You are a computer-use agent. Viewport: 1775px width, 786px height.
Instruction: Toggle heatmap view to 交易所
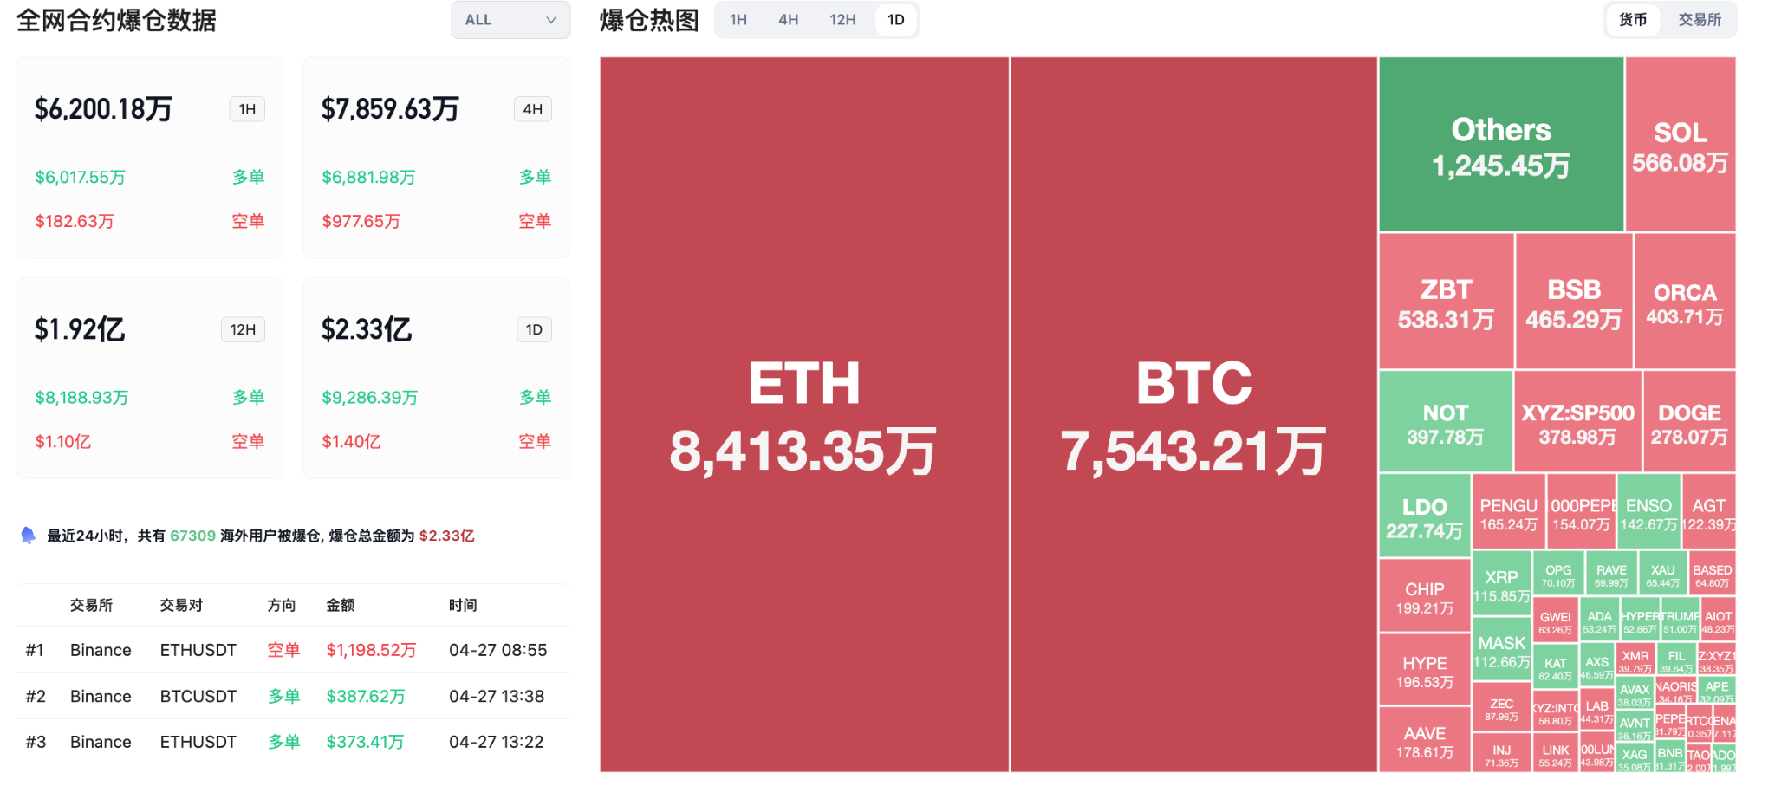(1699, 20)
